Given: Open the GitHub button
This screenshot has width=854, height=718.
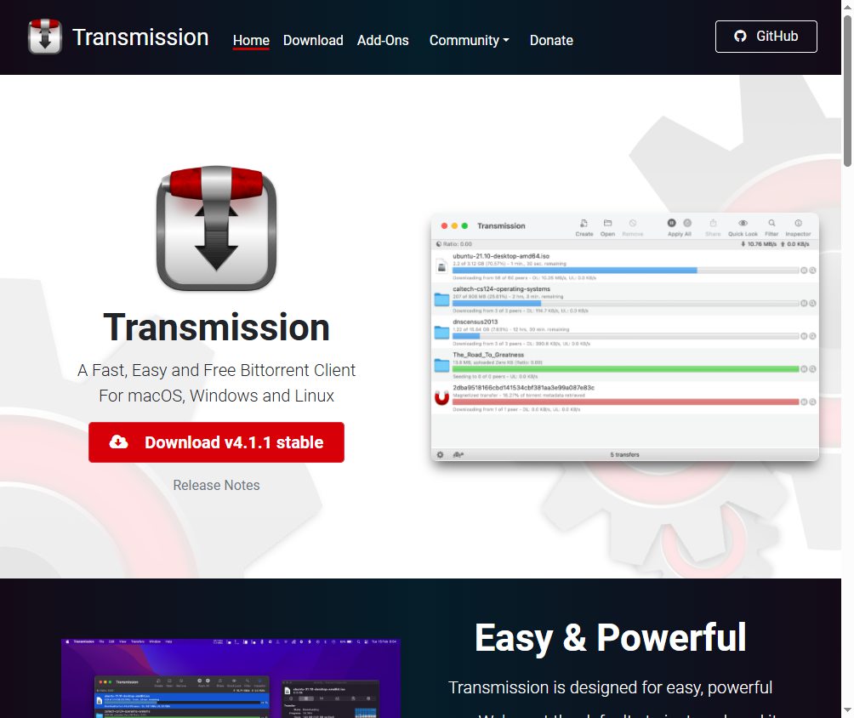Looking at the screenshot, I should tap(766, 37).
